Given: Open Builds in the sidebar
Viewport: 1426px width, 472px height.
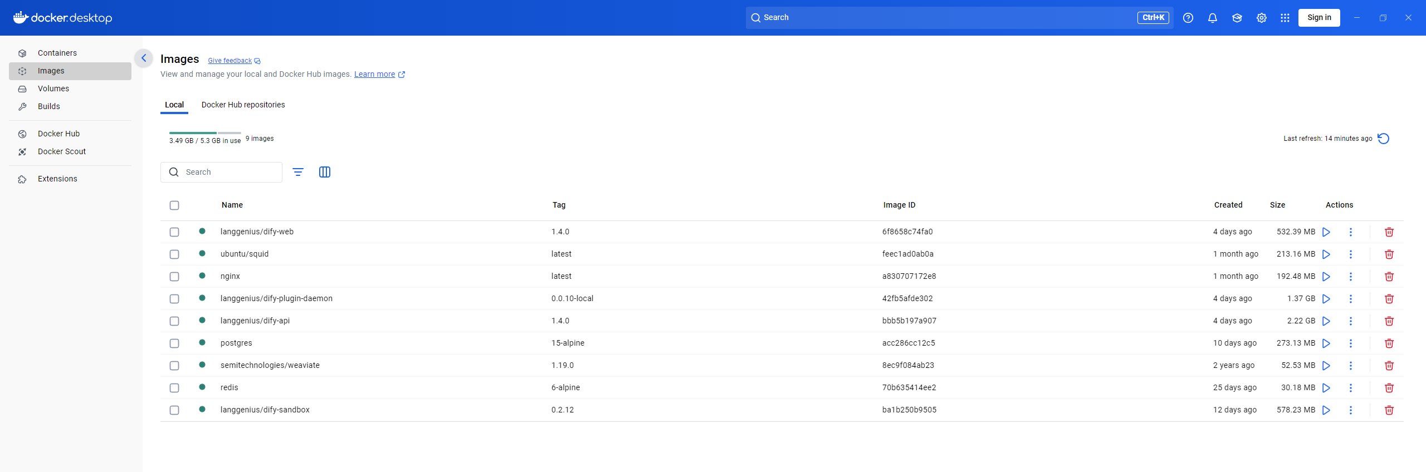Looking at the screenshot, I should coord(70,107).
